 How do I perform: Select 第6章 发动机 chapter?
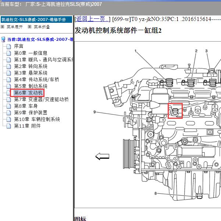point(28,93)
